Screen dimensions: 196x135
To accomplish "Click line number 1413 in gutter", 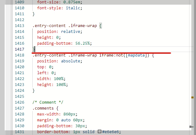I will coord(20,26).
